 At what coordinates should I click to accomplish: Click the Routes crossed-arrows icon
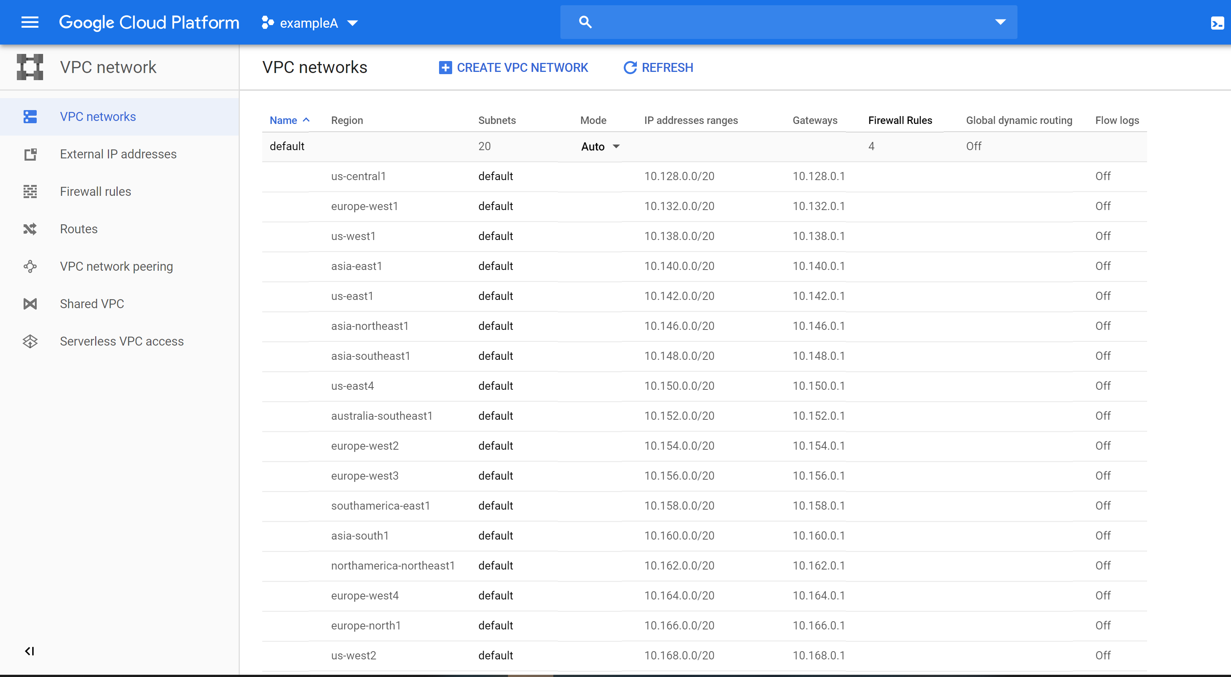pos(30,229)
